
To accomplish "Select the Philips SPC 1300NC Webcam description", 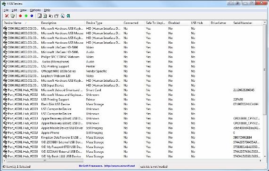I will click(60, 57).
